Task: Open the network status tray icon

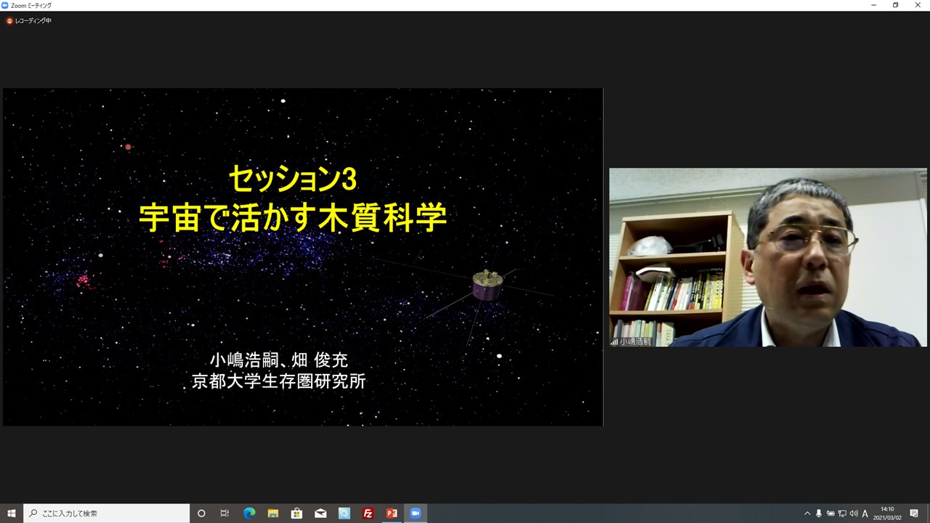Action: 842,514
